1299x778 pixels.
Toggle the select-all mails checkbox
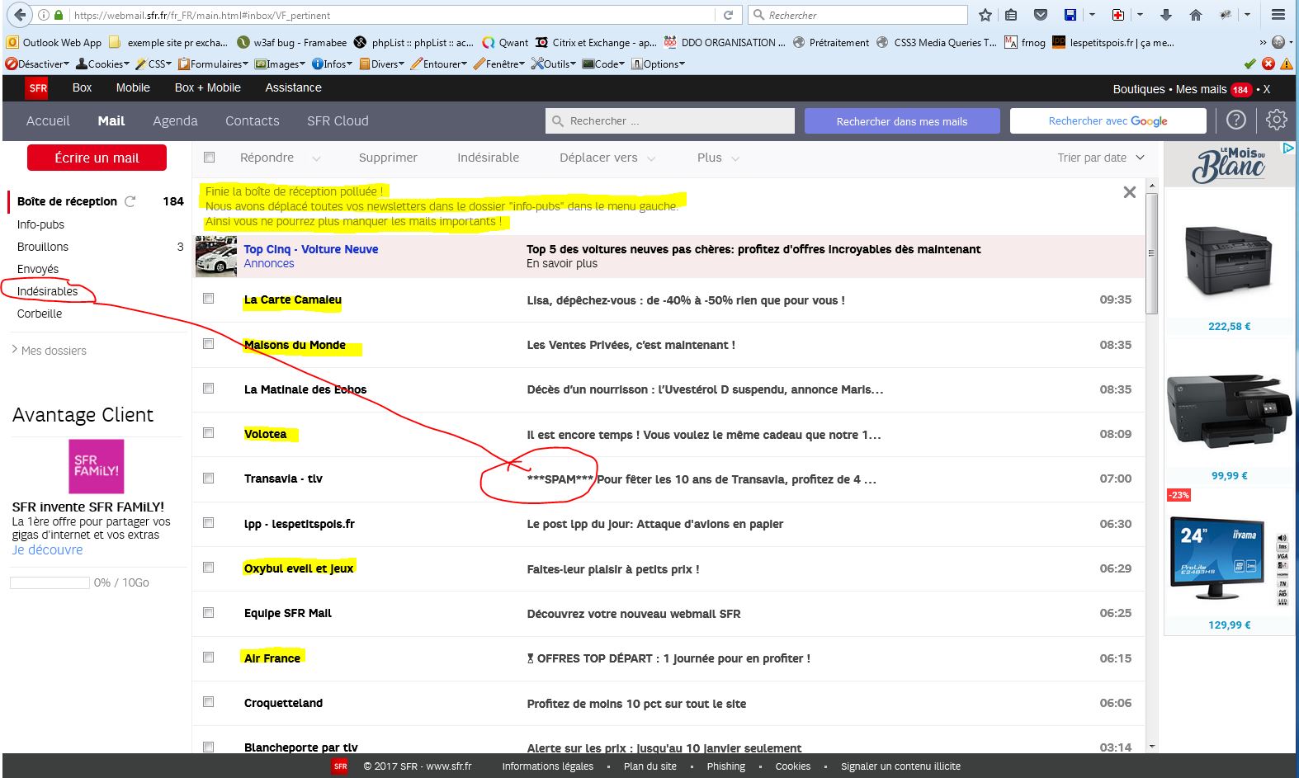pos(209,158)
